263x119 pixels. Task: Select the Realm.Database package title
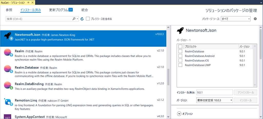pos(27,67)
